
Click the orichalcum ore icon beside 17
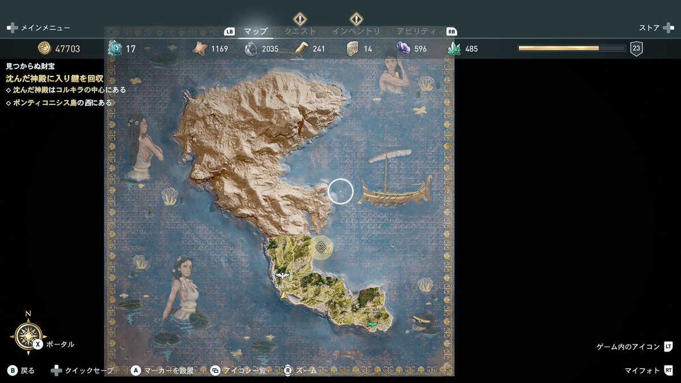click(x=115, y=49)
